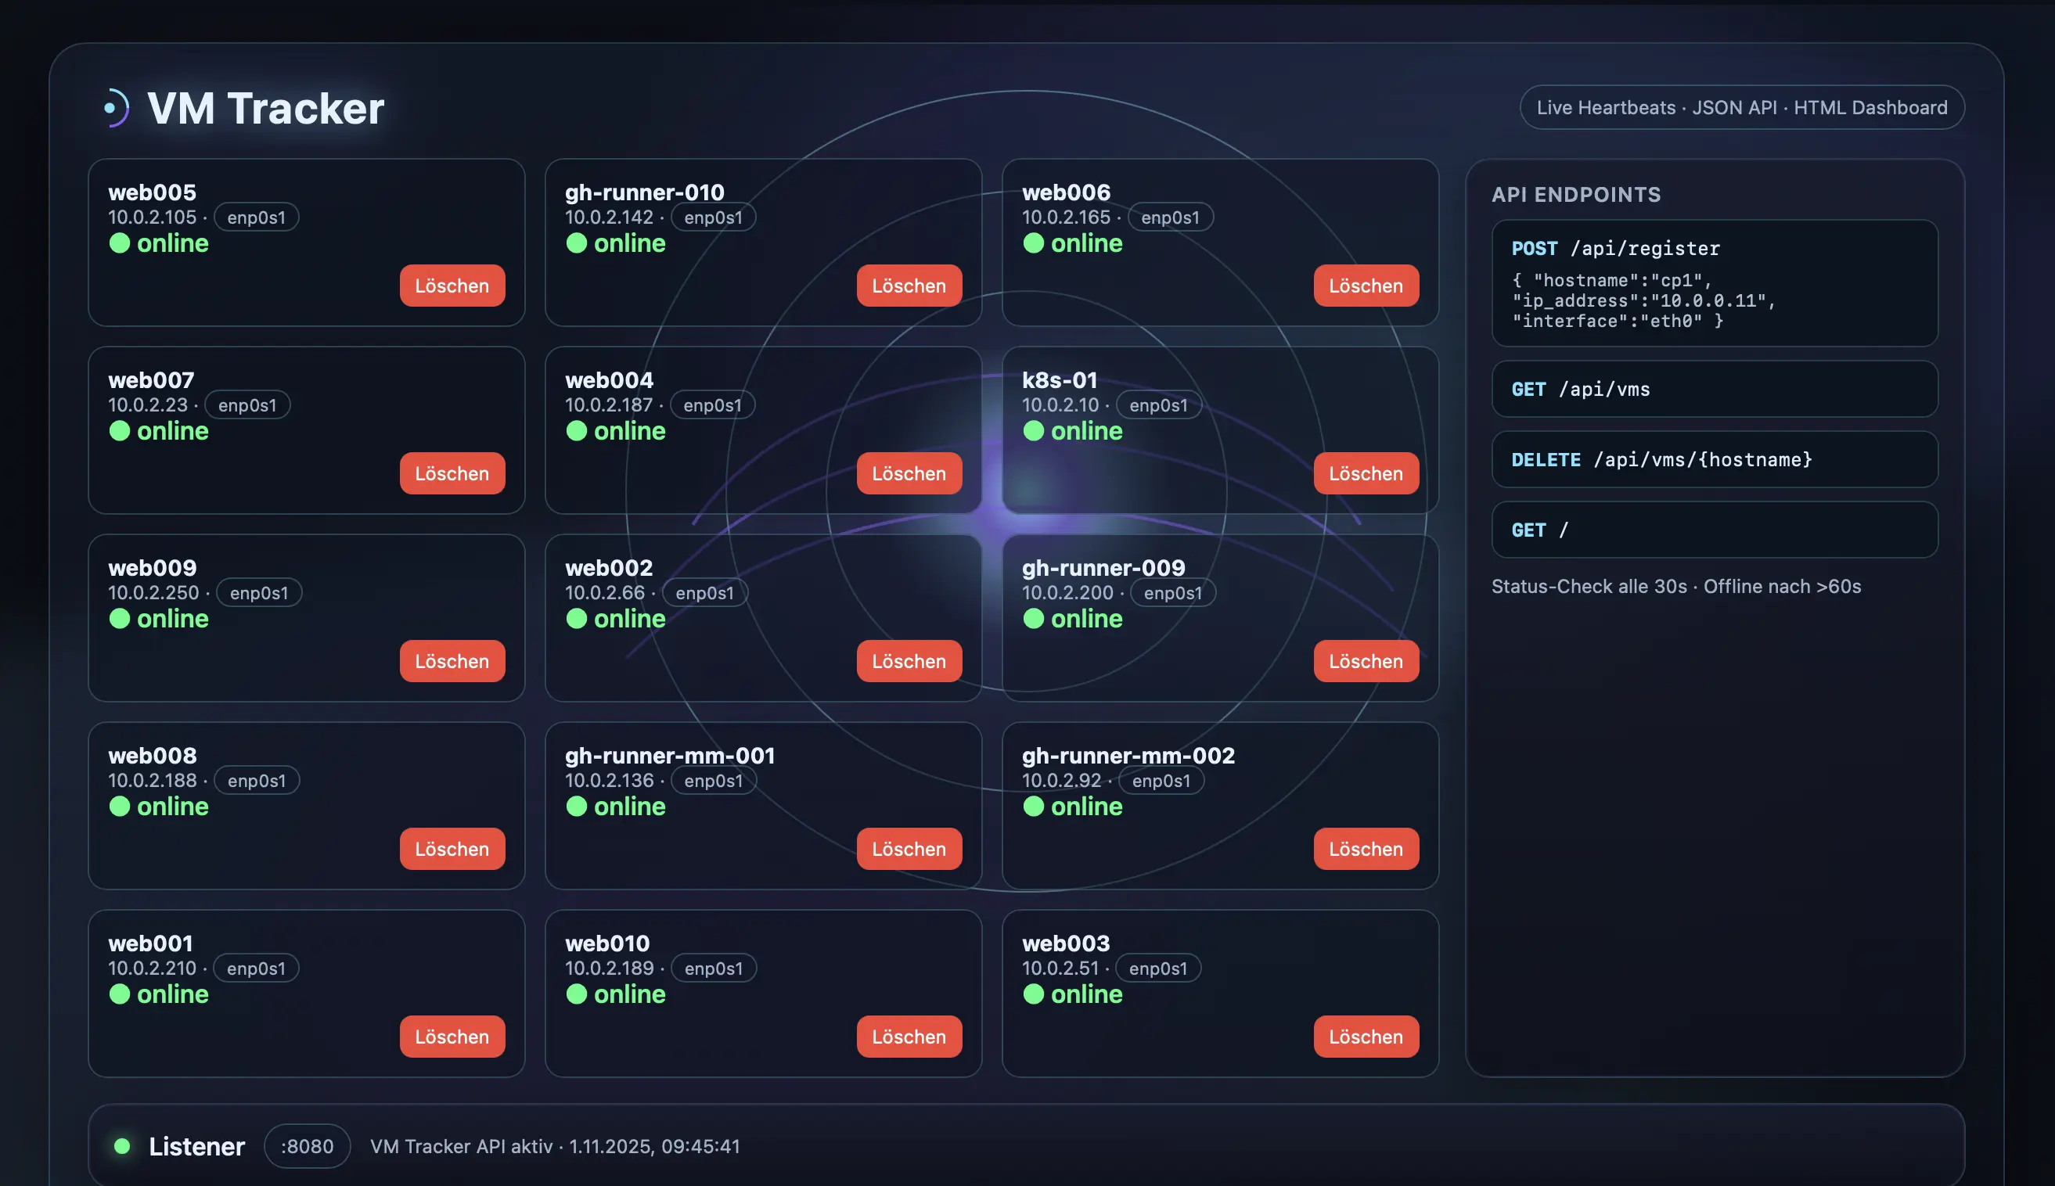Click the online status dot of web003
Image resolution: width=2055 pixels, height=1186 pixels.
pyautogui.click(x=1035, y=994)
